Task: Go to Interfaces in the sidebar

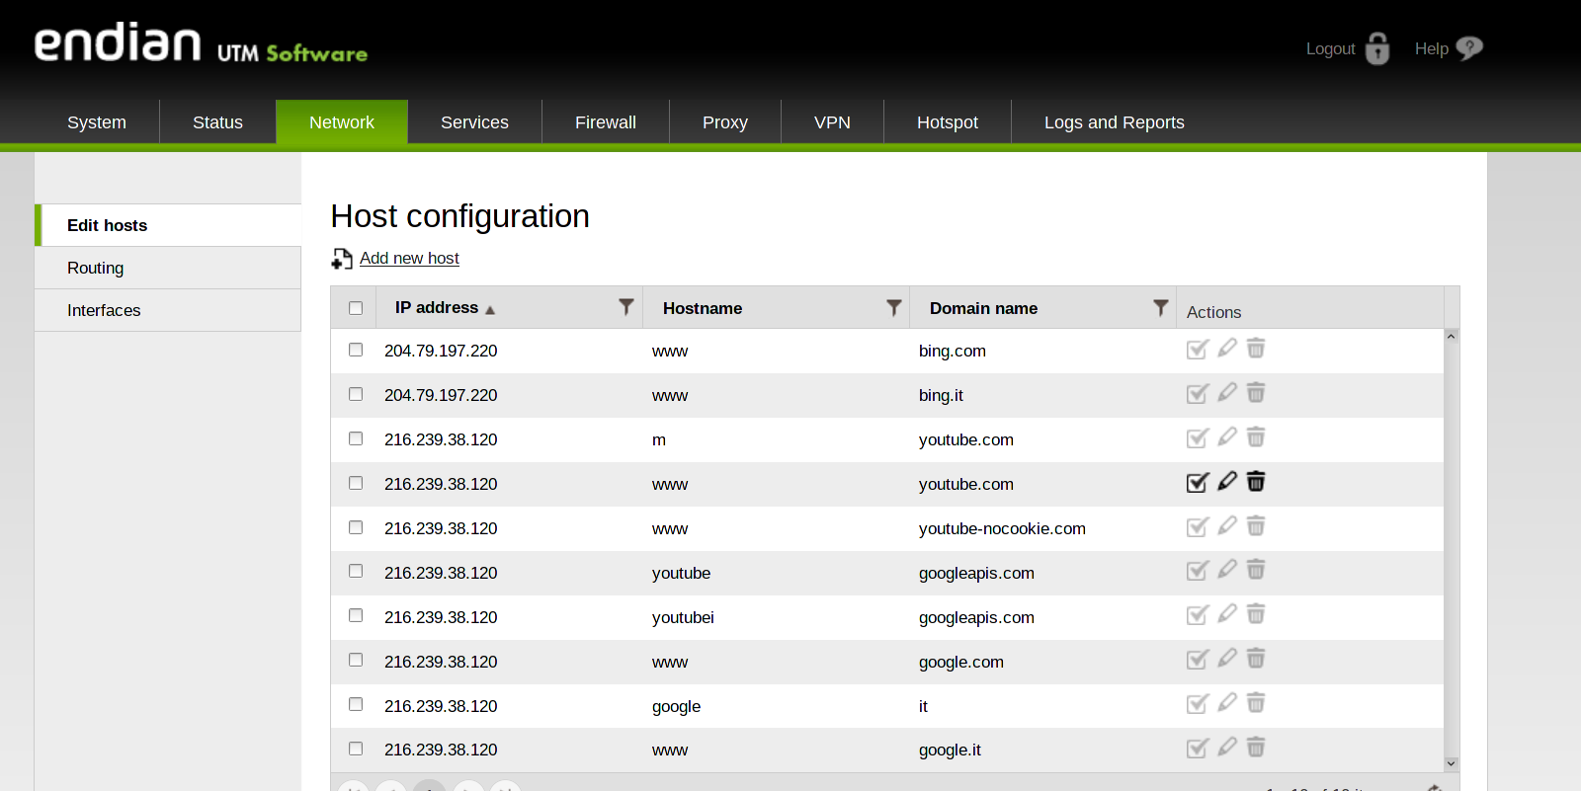Action: point(168,310)
